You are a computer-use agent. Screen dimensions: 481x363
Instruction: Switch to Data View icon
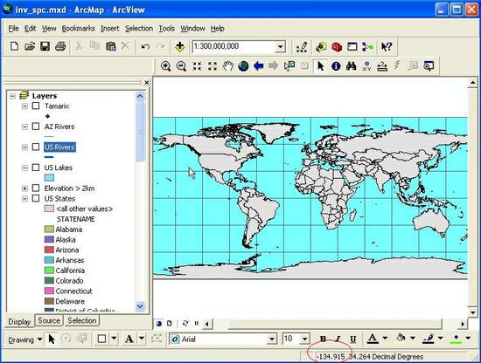click(x=159, y=323)
